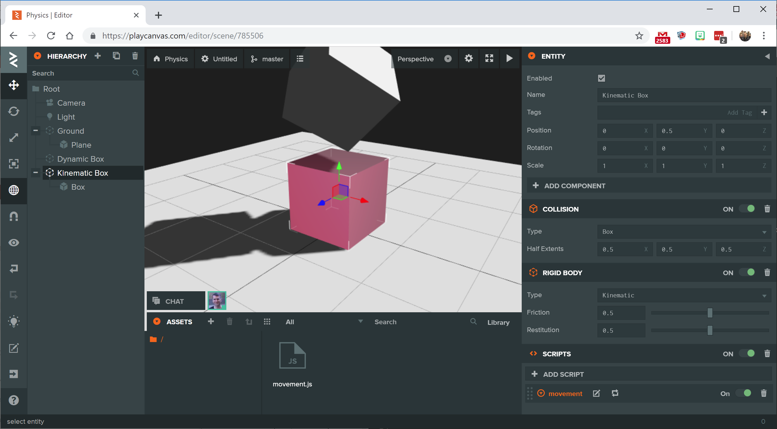This screenshot has width=777, height=429.
Task: Delete the Collision component
Action: 767,209
